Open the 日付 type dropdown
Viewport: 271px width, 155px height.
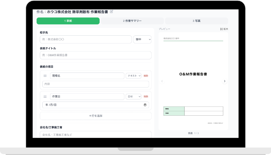coord(133,97)
